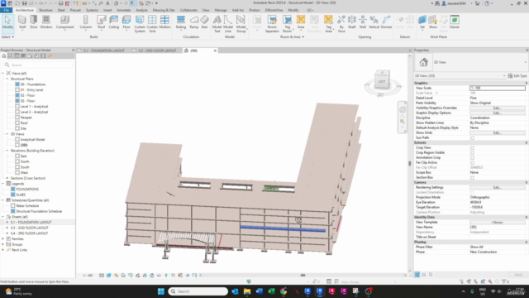Select the Mullion tool

164,22
